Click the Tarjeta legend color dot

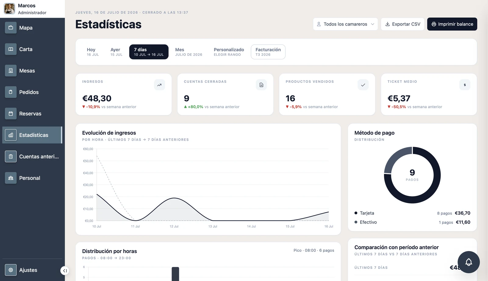point(356,213)
